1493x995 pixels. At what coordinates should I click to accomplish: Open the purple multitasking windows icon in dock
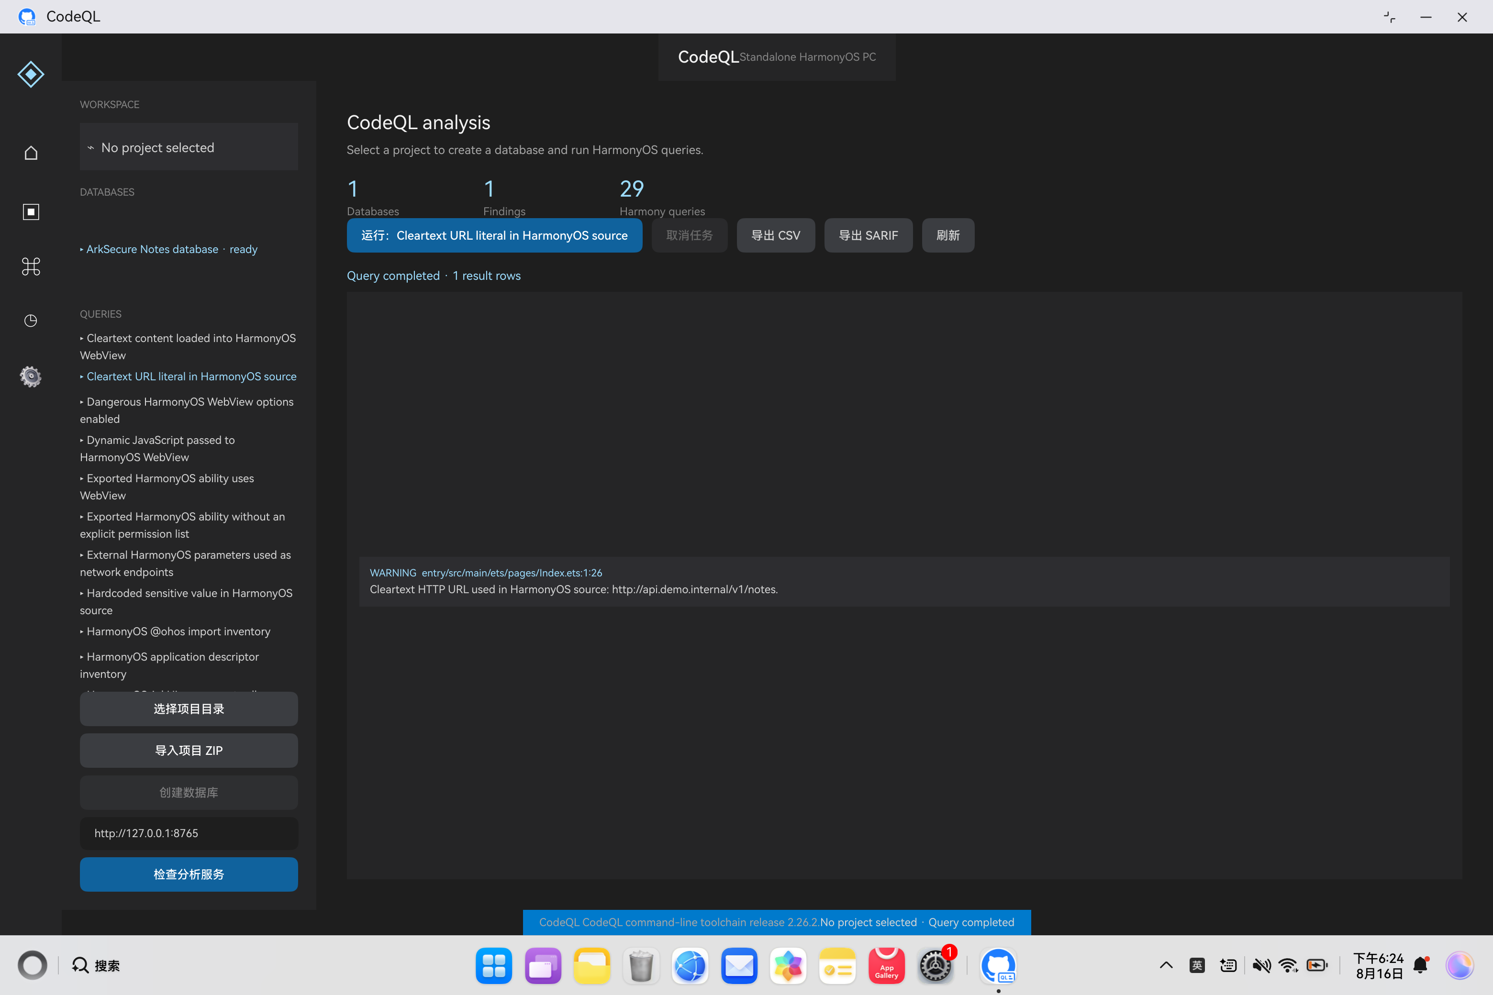tap(543, 966)
